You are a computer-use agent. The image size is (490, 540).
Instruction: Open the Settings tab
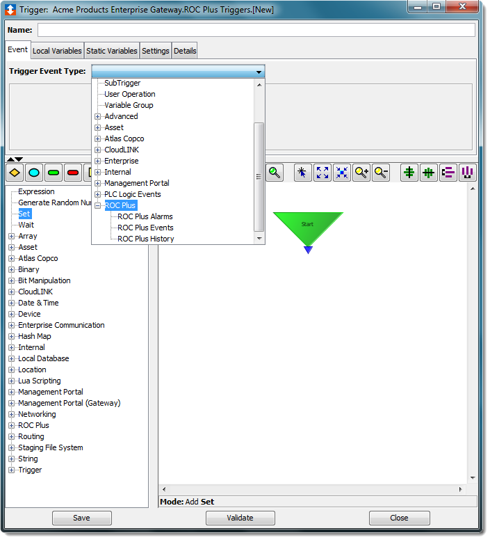(x=156, y=51)
